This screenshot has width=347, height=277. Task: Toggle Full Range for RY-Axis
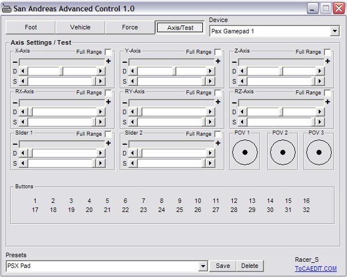pos(218,93)
